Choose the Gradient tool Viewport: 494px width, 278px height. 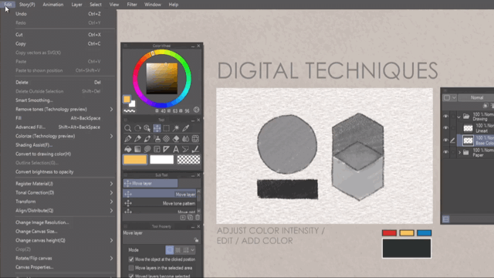[137, 149]
